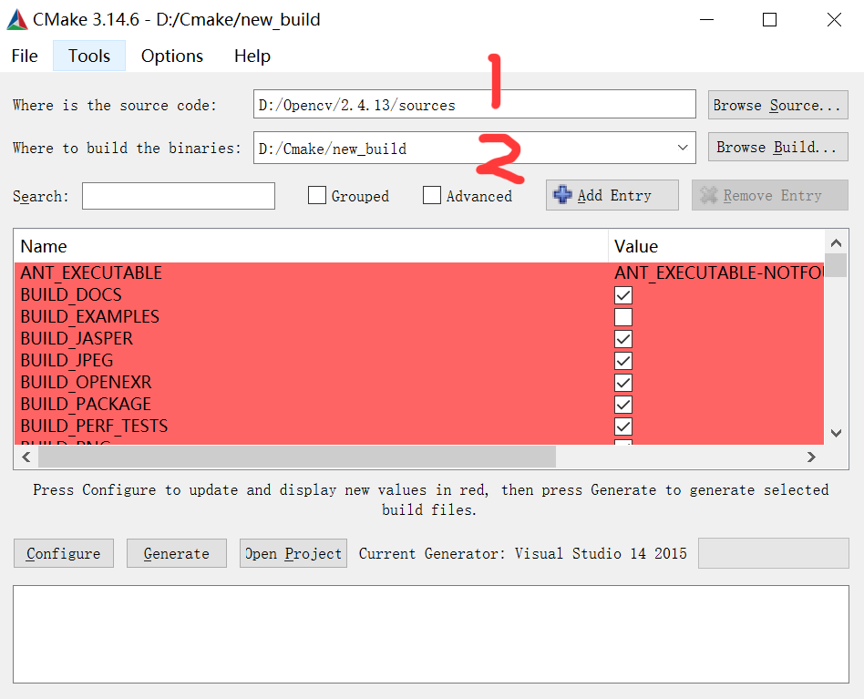This screenshot has width=864, height=699.
Task: Click the horizontal scrollbar left arrow
Action: (26, 457)
